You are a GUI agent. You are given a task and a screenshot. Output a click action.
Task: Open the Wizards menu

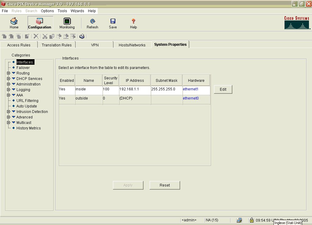(78, 11)
